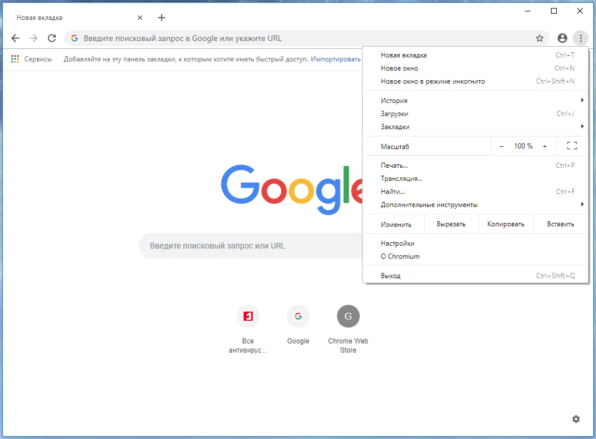Open Настройки from the menu
Viewport: 596px width, 439px height.
(475, 243)
